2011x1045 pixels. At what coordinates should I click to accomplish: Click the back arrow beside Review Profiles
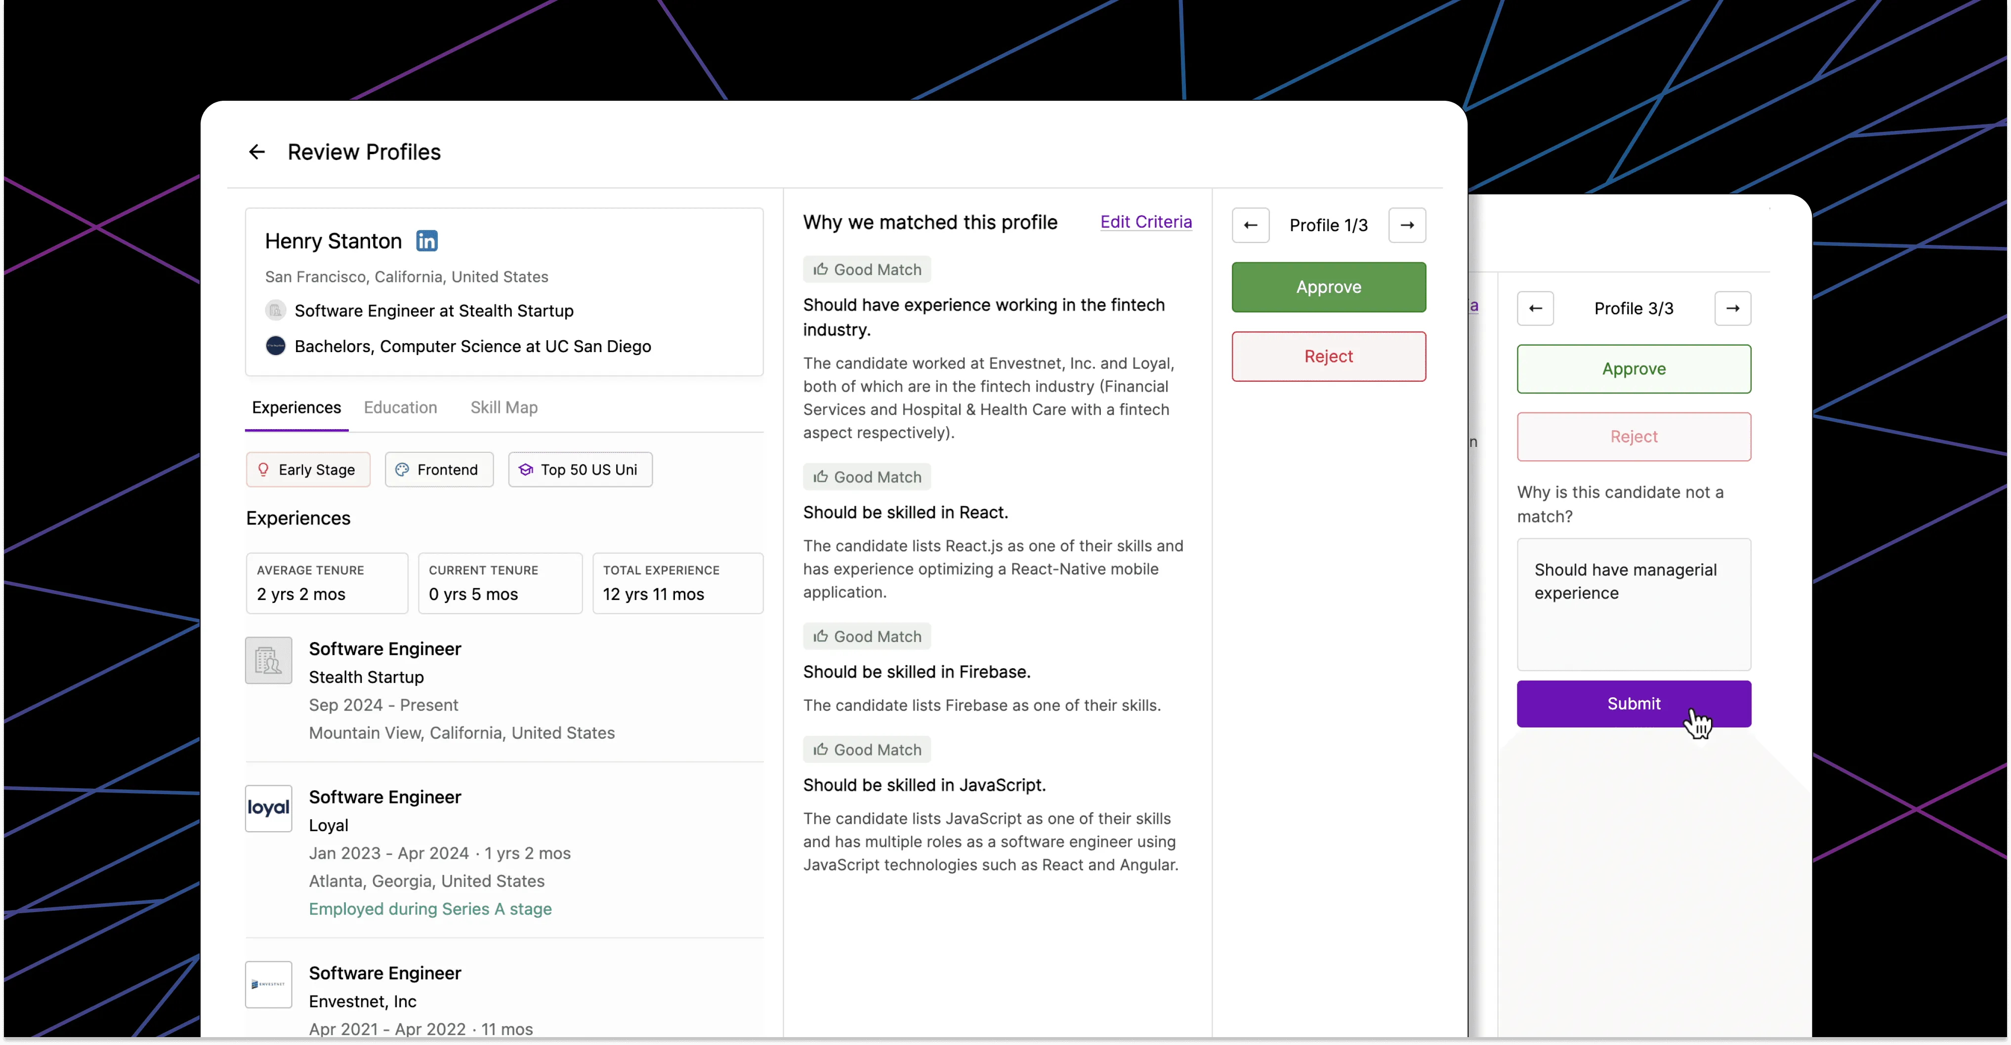(257, 152)
